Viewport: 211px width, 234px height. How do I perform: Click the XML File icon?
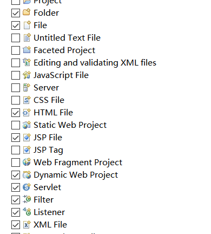click(27, 224)
